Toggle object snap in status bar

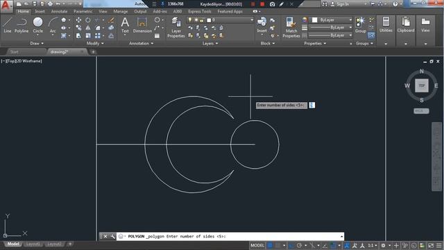(x=333, y=245)
